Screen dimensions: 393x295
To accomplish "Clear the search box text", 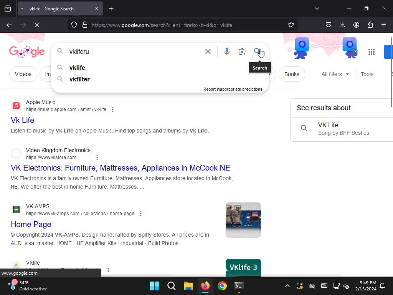I will (208, 52).
